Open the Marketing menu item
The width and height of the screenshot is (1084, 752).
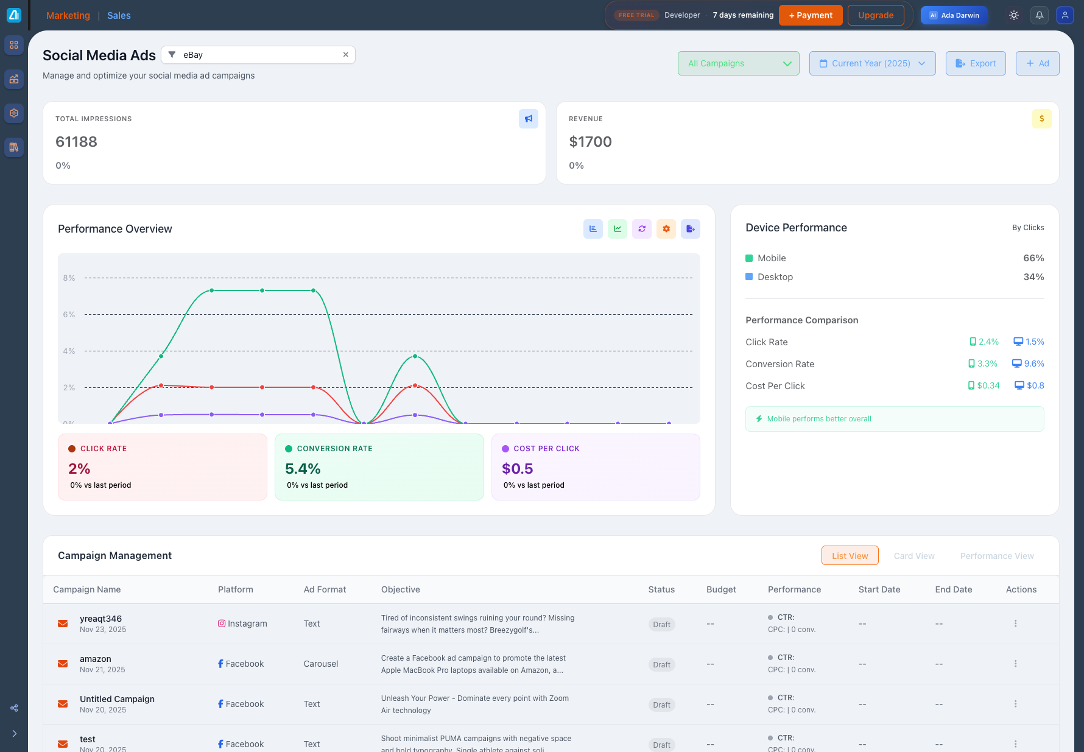[68, 15]
